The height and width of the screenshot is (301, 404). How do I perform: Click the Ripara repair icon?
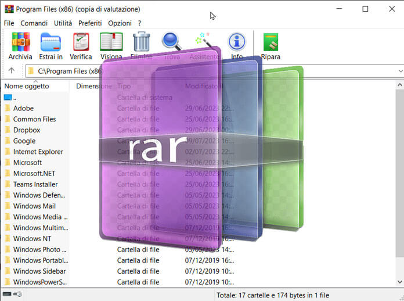(270, 42)
